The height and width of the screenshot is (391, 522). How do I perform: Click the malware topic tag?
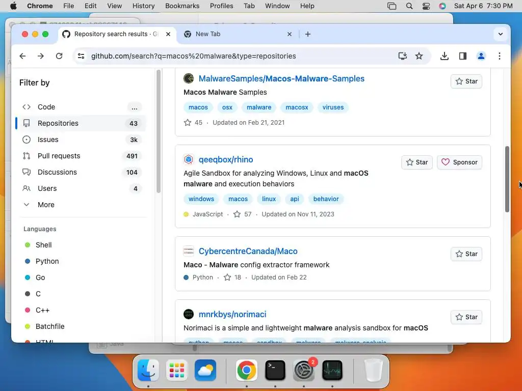(x=258, y=107)
